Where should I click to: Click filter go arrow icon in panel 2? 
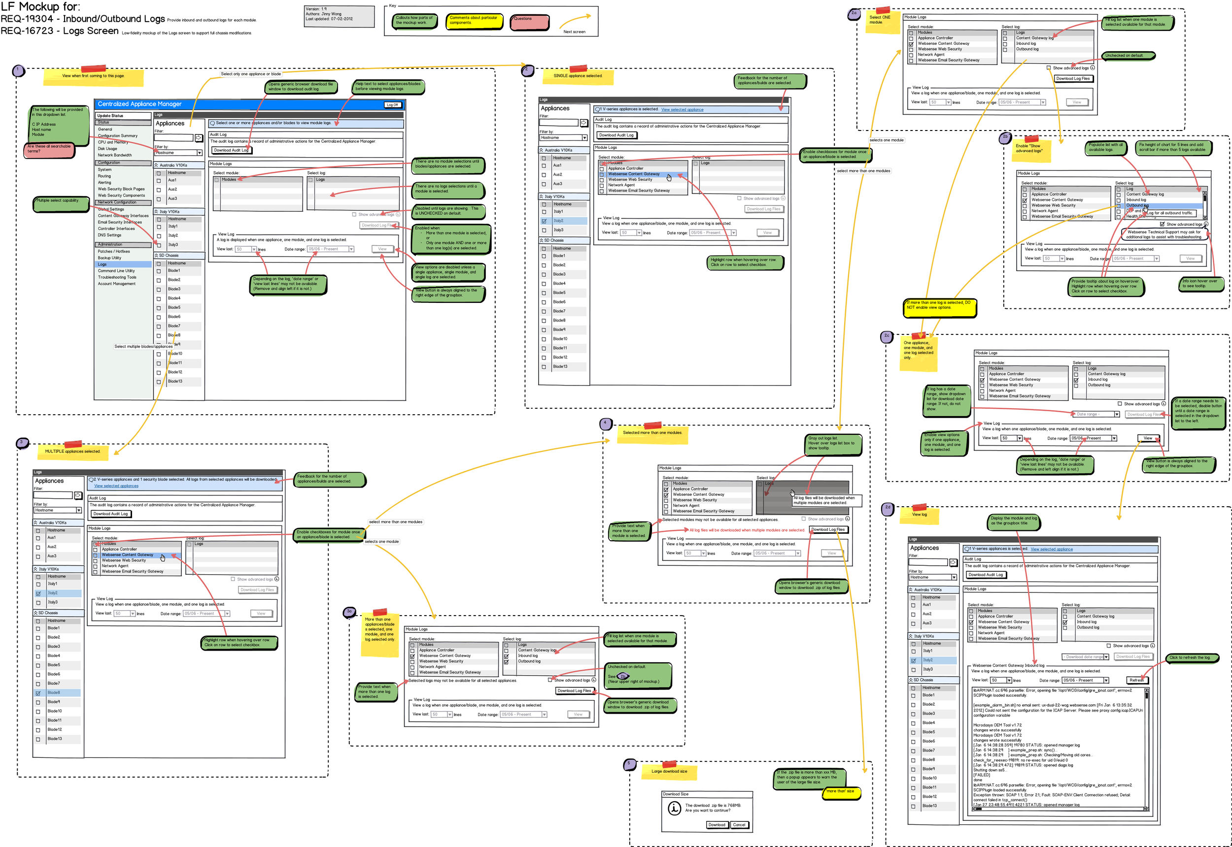pyautogui.click(x=583, y=123)
